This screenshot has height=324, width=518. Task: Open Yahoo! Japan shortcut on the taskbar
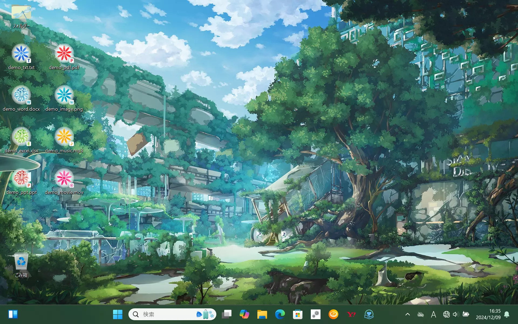[x=351, y=314]
